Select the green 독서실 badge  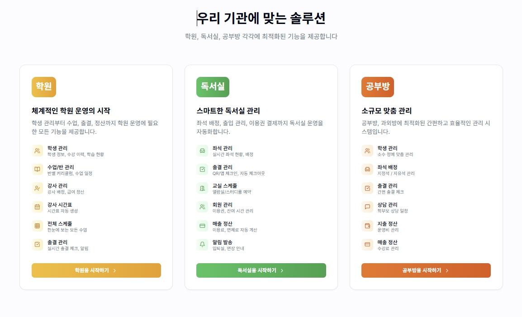pos(213,86)
